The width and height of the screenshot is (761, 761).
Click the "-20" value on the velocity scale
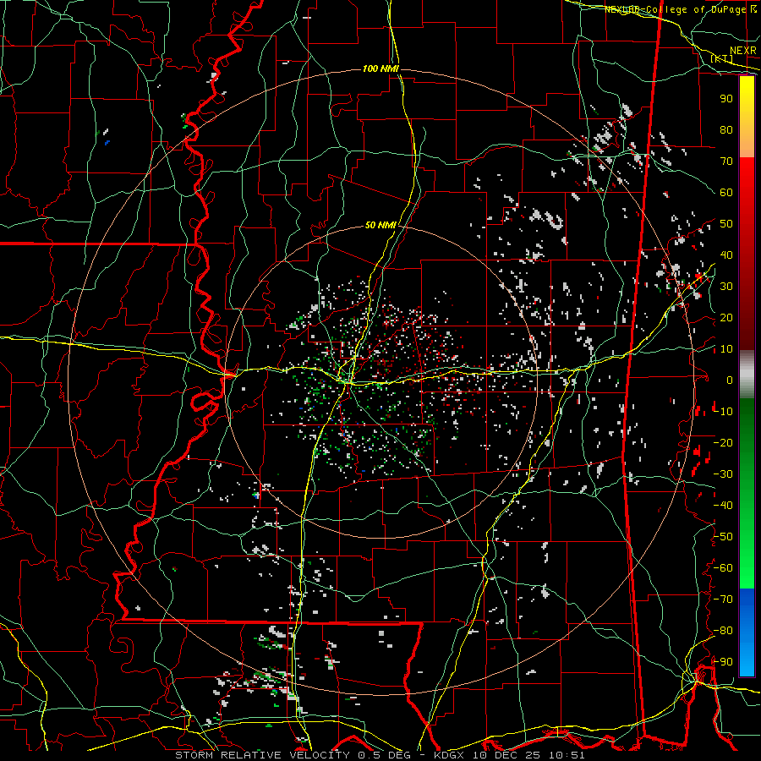724,442
